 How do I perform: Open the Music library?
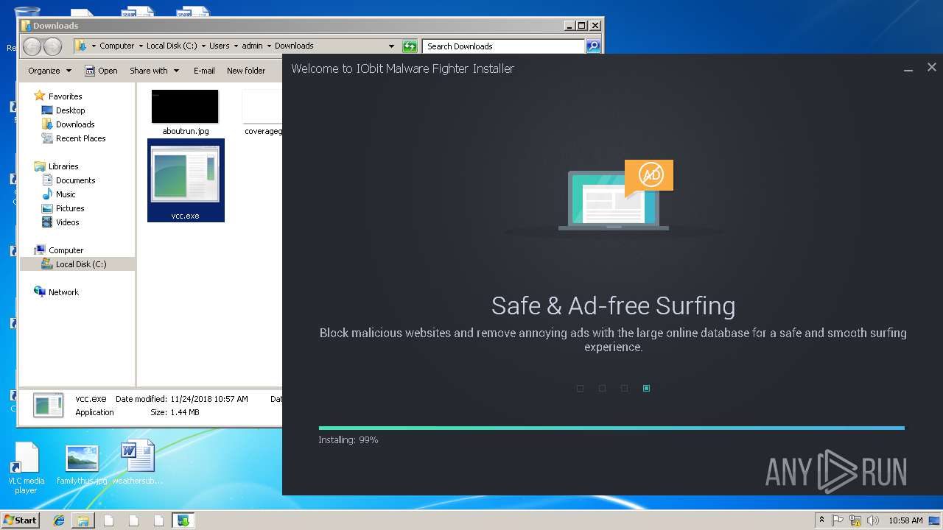click(66, 194)
